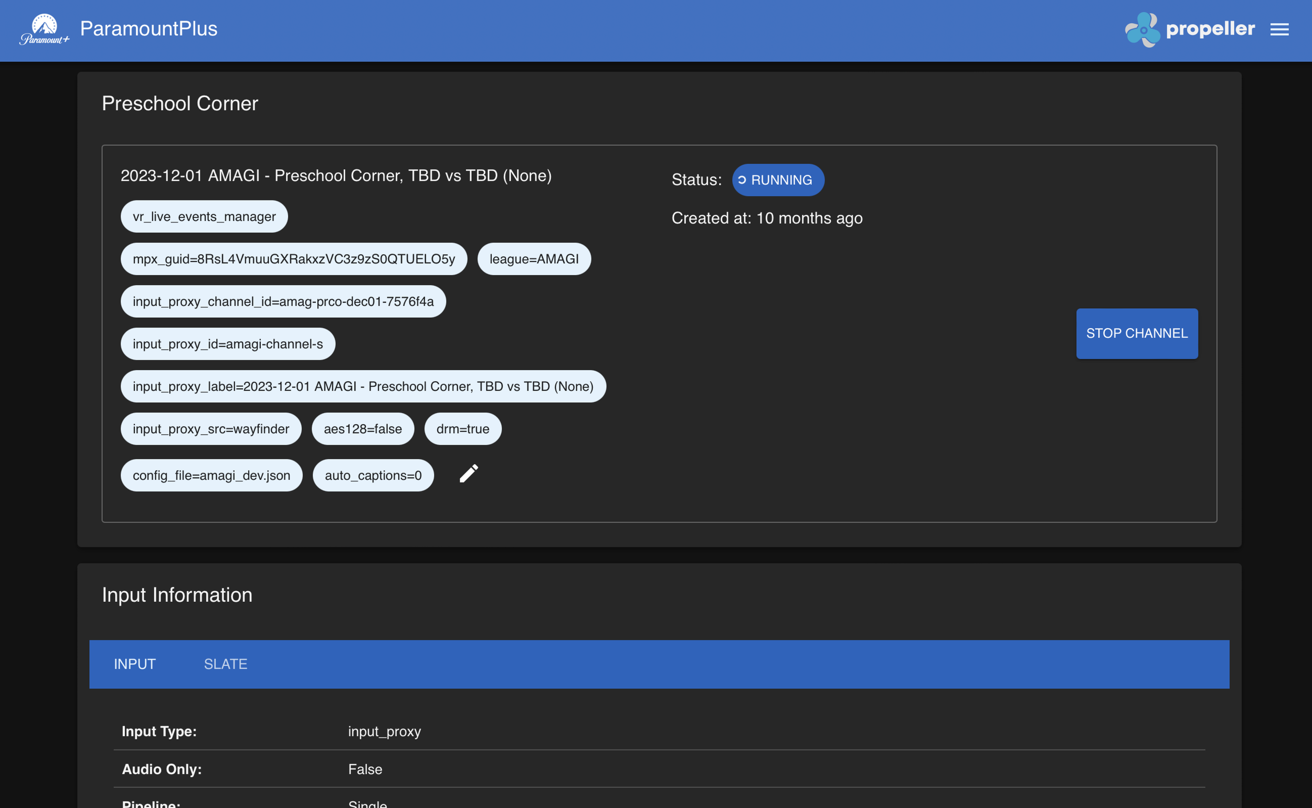Click the Paramount+ mountain logo
The image size is (1312, 808).
[44, 29]
